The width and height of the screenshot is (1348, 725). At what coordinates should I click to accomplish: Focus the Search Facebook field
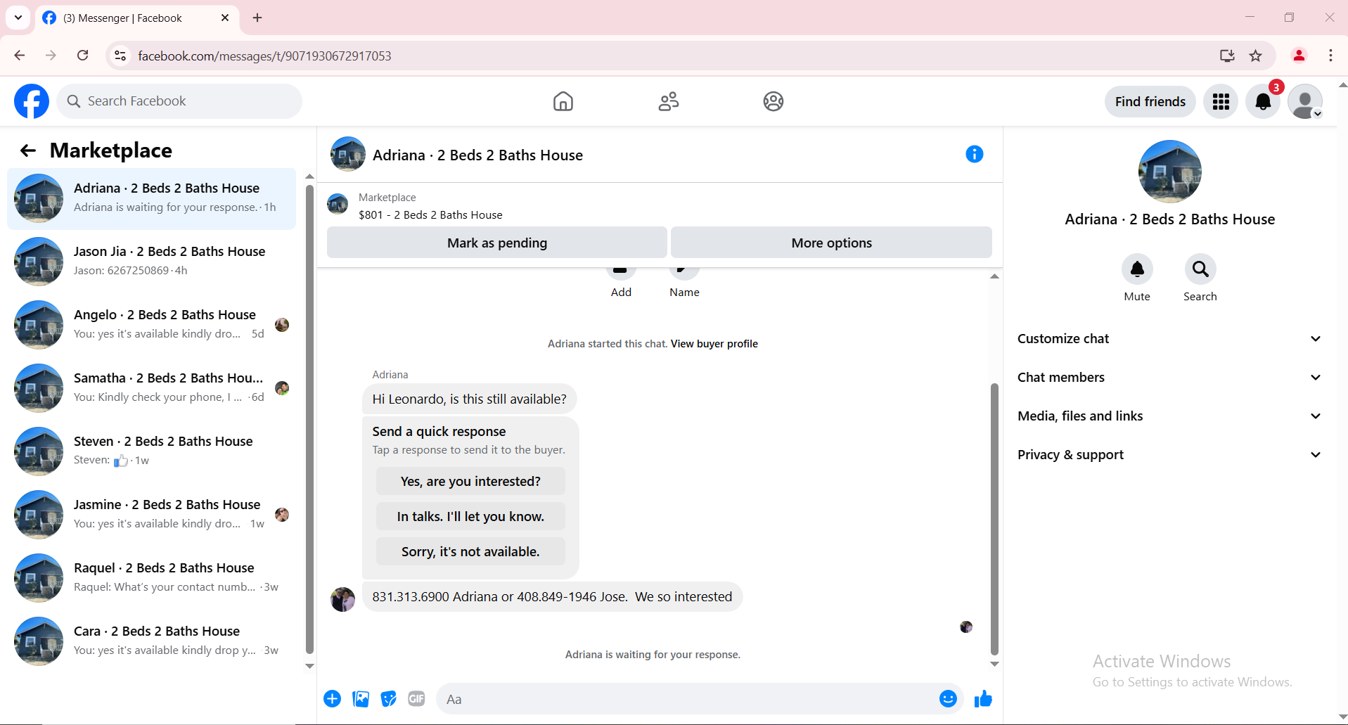[x=179, y=101]
